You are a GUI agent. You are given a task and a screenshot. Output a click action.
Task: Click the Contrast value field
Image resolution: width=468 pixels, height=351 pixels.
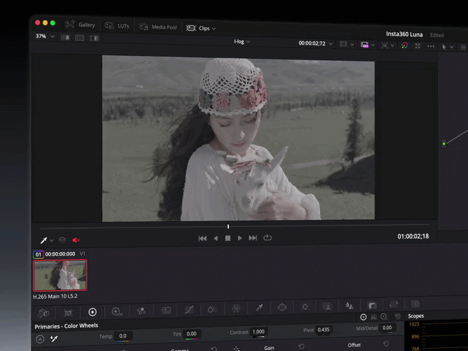point(258,332)
